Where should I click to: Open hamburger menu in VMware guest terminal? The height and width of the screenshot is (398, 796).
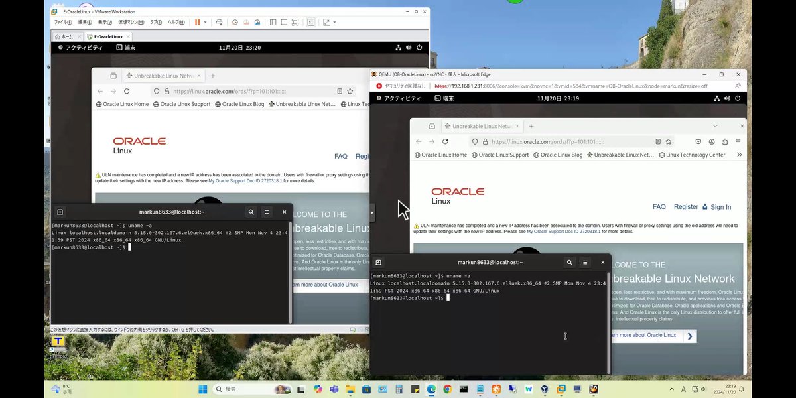tap(267, 212)
